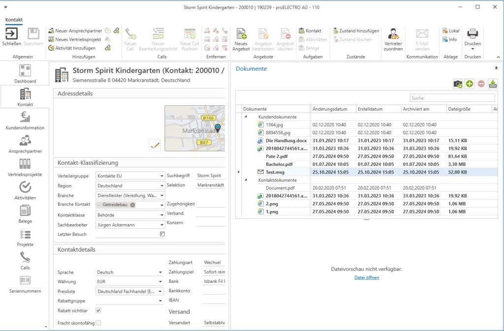The width and height of the screenshot is (504, 331).
Task: Click the Neues Angebot icon
Action: coord(241,33)
